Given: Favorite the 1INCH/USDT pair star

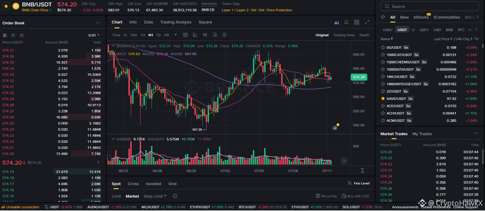Looking at the screenshot, I should tap(383, 77).
